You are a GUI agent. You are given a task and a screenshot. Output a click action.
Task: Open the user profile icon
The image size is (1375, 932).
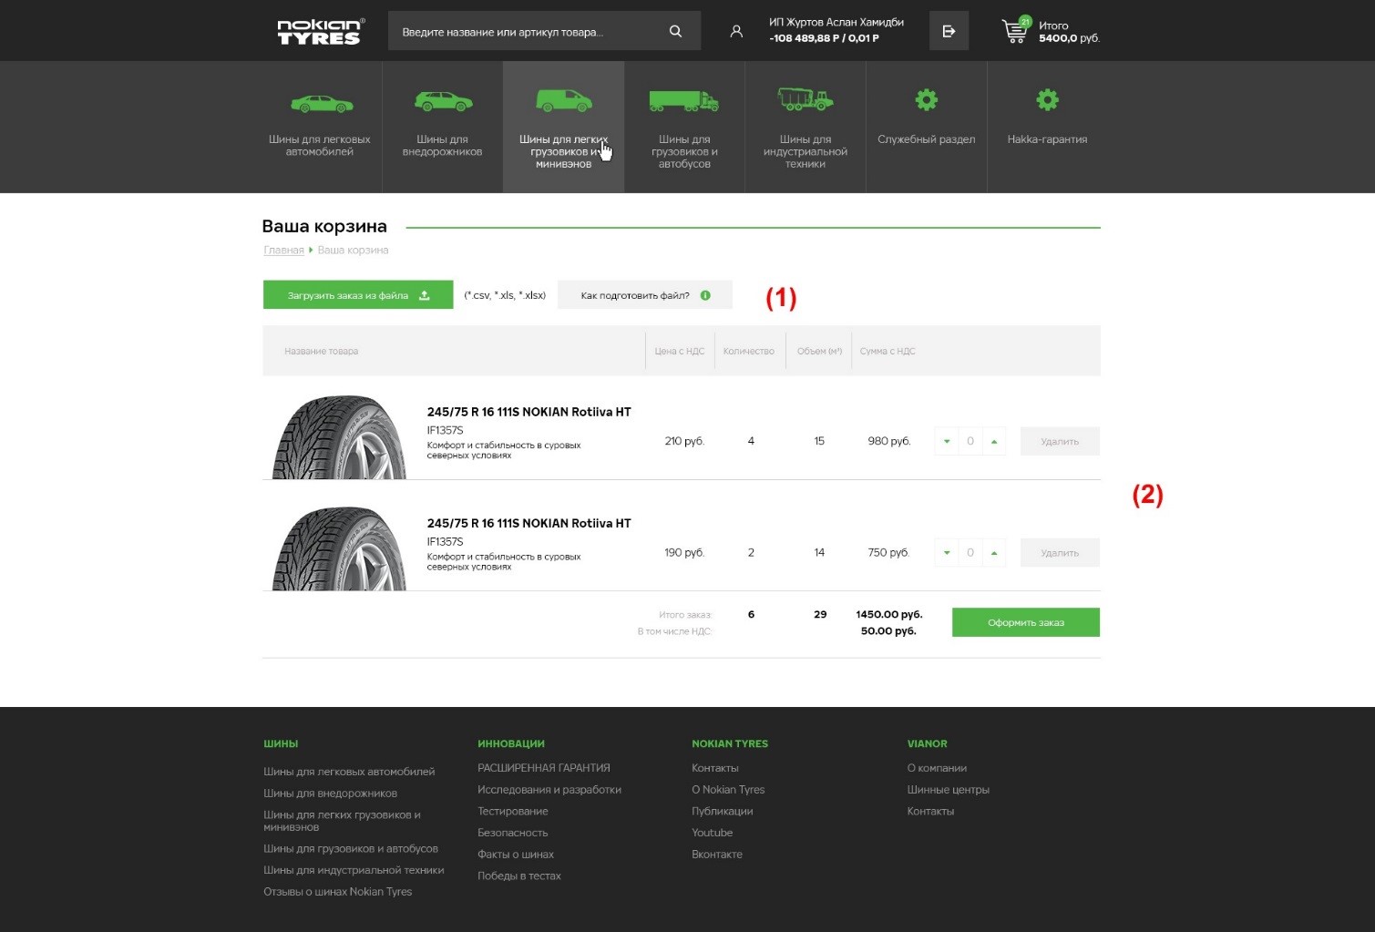[x=736, y=32]
